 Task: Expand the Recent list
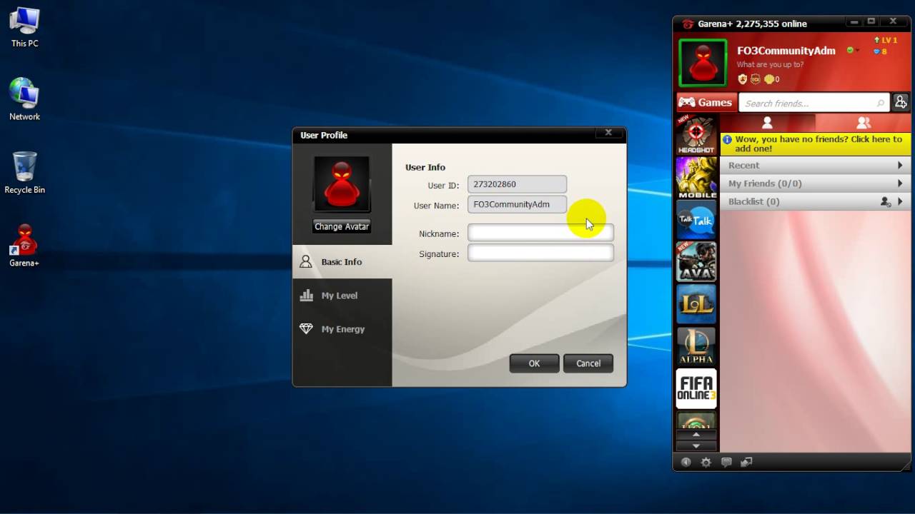coord(815,165)
